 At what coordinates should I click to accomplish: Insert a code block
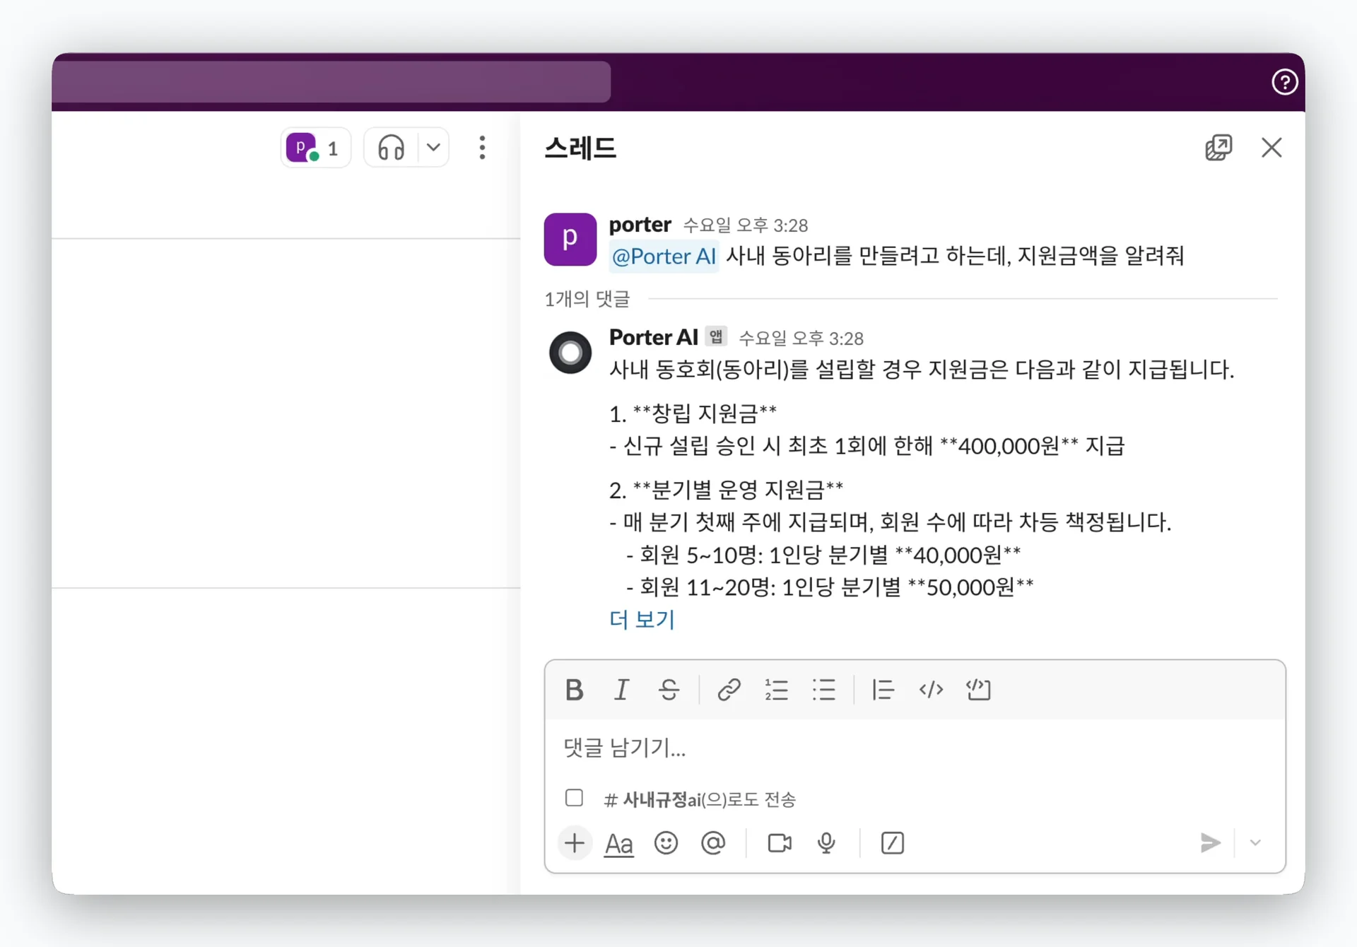(978, 689)
